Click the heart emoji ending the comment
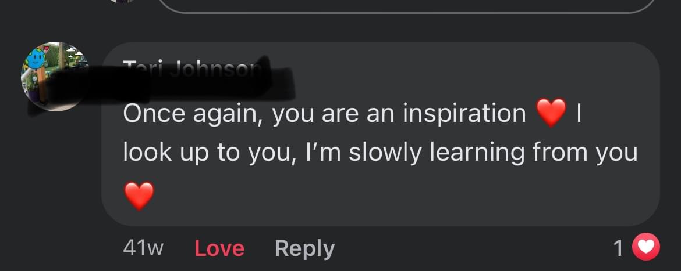Image resolution: width=681 pixels, height=271 pixels. tap(140, 195)
